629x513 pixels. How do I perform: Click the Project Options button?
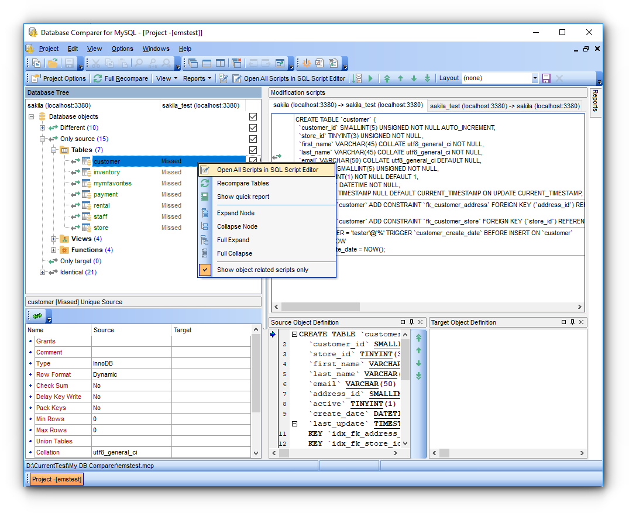pyautogui.click(x=59, y=78)
